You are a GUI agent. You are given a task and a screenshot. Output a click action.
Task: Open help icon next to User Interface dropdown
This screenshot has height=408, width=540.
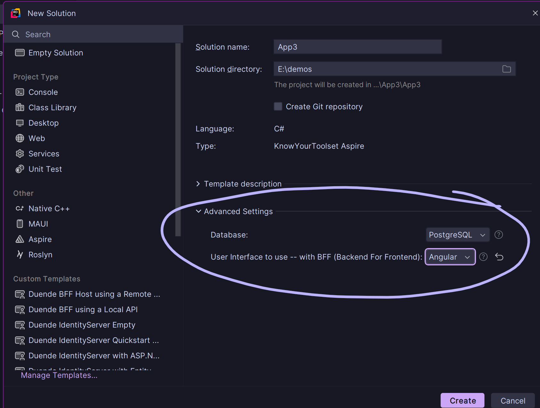483,257
